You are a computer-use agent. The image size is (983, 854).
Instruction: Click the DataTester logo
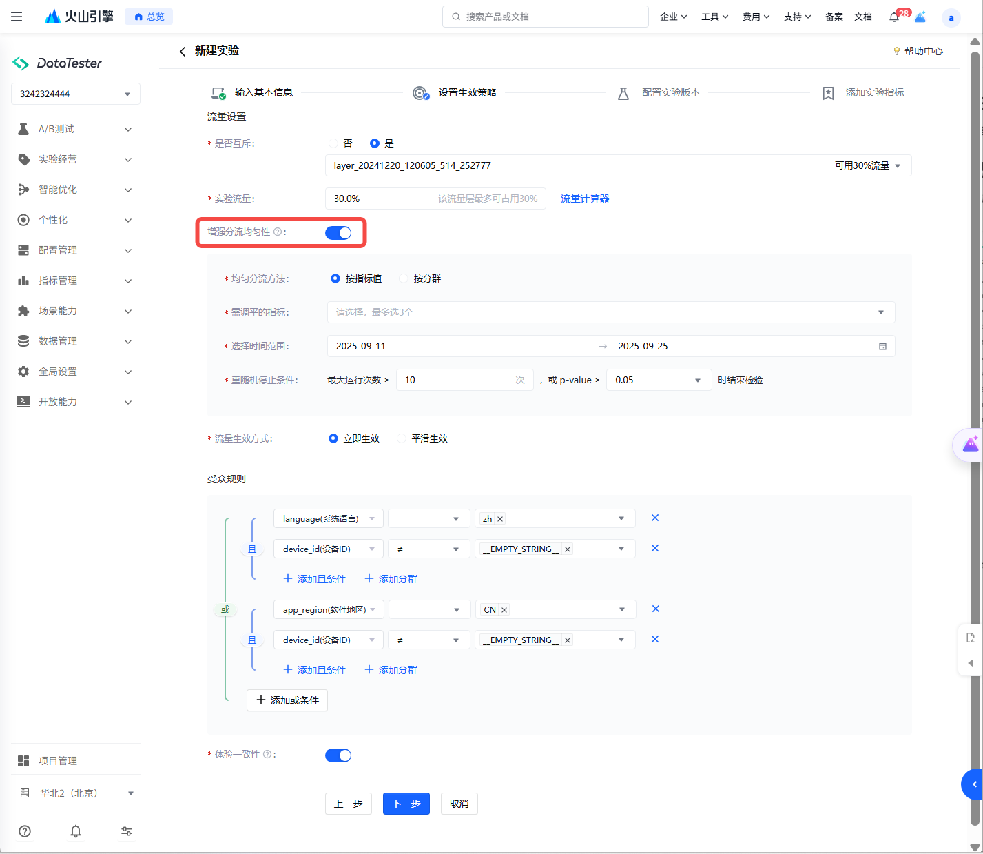pos(57,63)
